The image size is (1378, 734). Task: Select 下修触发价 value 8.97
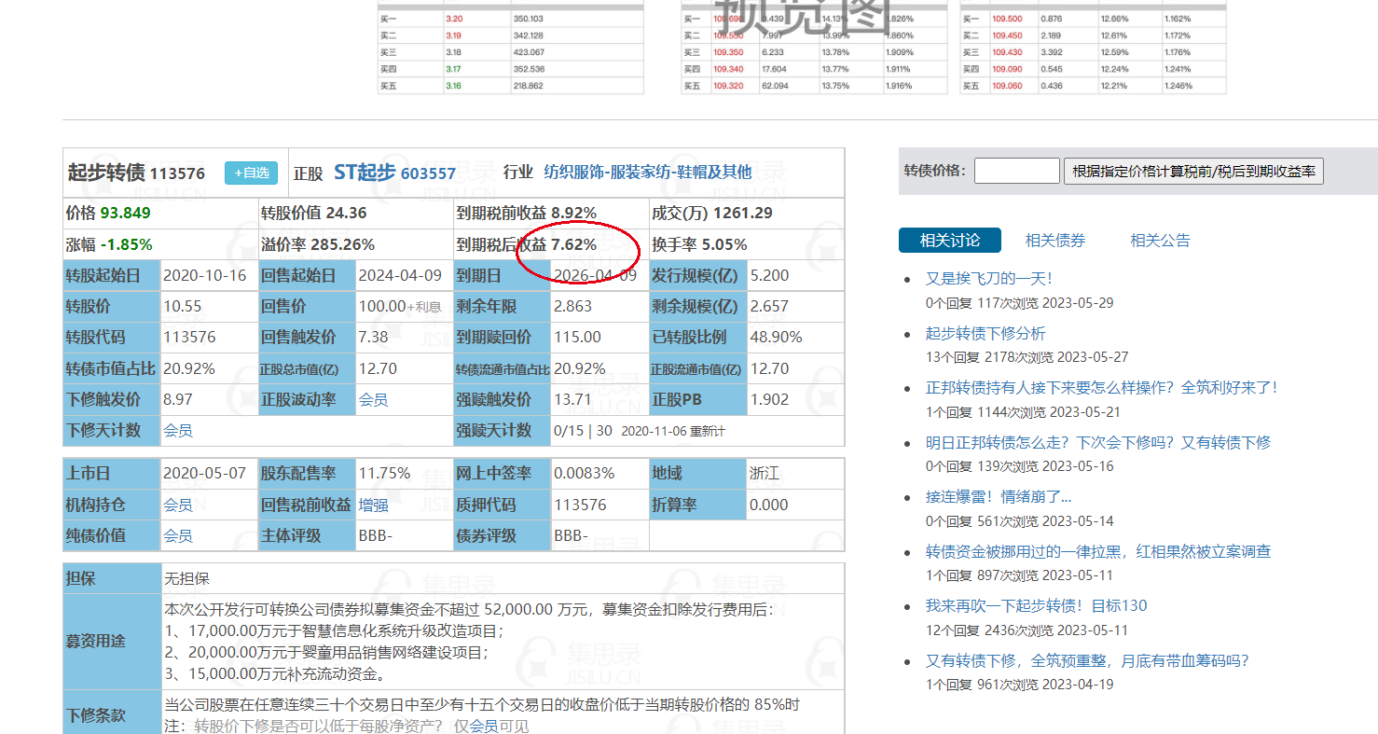click(178, 399)
